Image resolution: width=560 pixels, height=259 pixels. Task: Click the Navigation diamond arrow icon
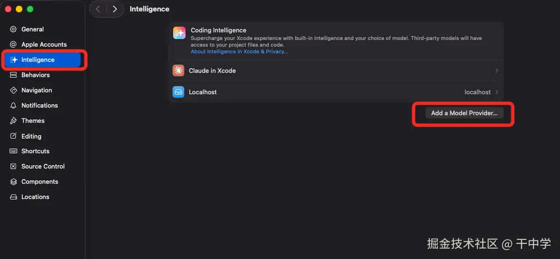[x=13, y=90]
